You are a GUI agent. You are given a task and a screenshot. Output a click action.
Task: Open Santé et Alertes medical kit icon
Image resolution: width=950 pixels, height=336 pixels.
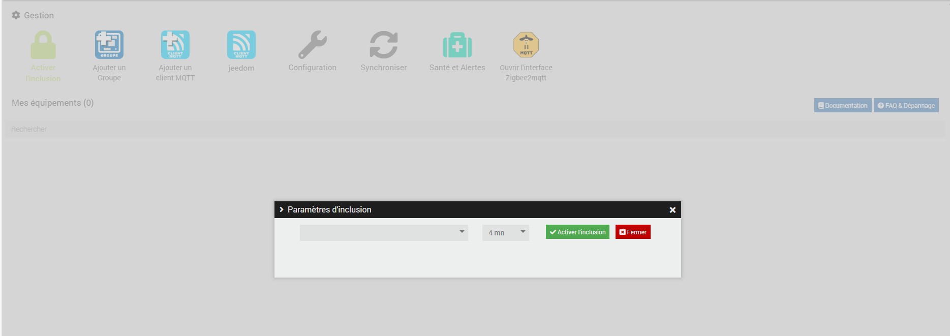tap(457, 45)
